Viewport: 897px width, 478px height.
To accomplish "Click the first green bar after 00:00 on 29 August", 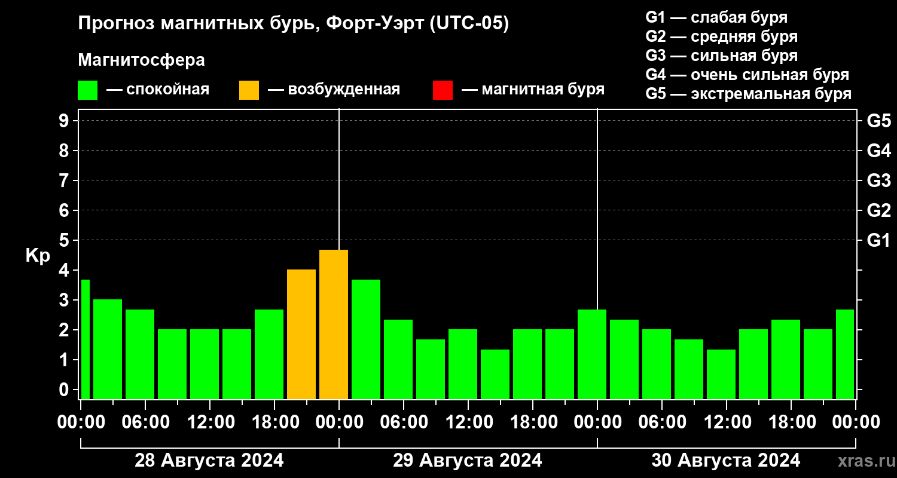I will pyautogui.click(x=366, y=339).
